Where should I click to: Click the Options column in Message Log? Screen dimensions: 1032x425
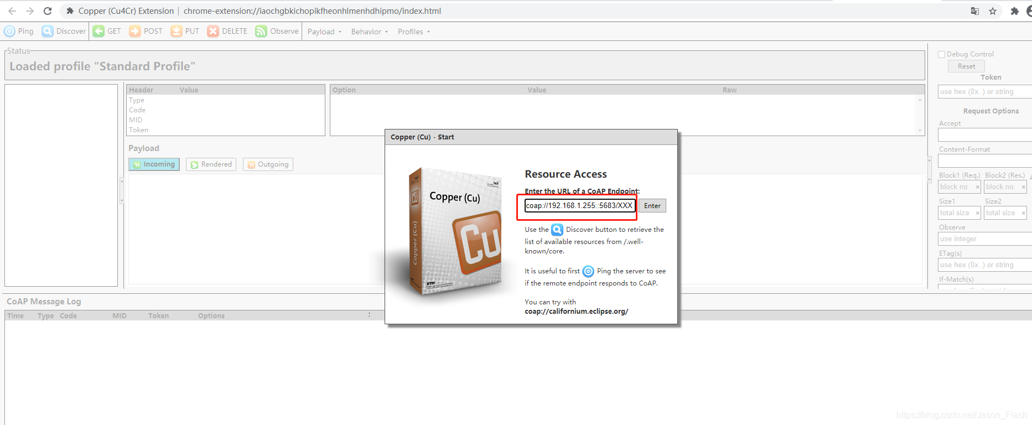pyautogui.click(x=211, y=316)
